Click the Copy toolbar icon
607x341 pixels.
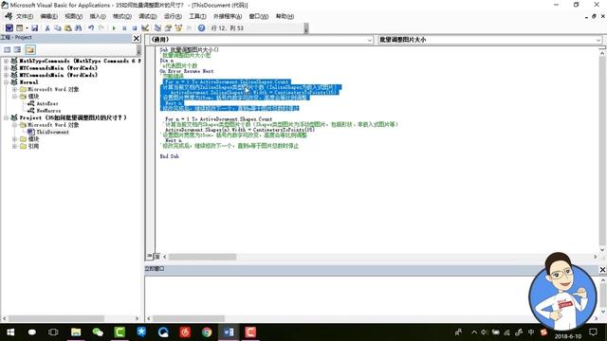(58, 27)
